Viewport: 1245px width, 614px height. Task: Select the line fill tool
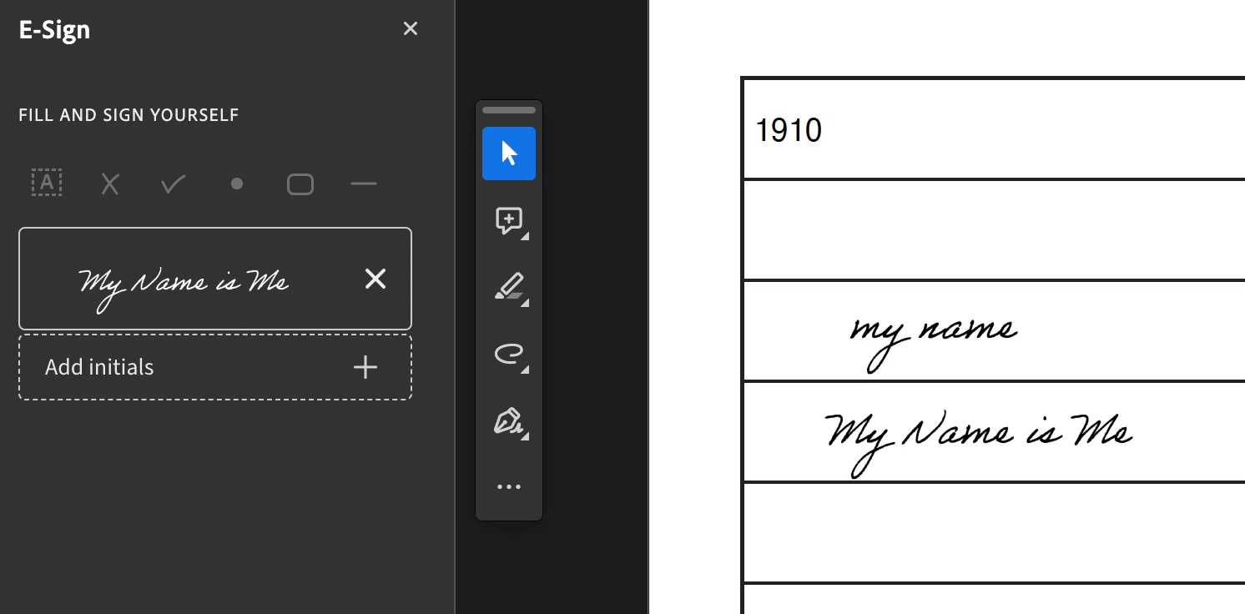point(364,184)
